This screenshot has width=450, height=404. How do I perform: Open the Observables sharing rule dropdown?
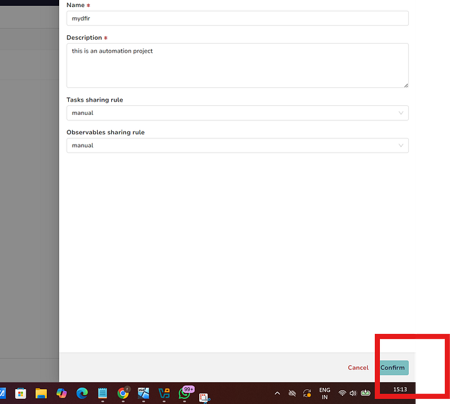point(237,145)
